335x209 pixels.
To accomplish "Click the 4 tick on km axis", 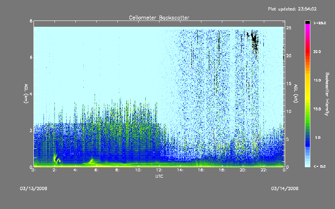I will [x=31, y=94].
